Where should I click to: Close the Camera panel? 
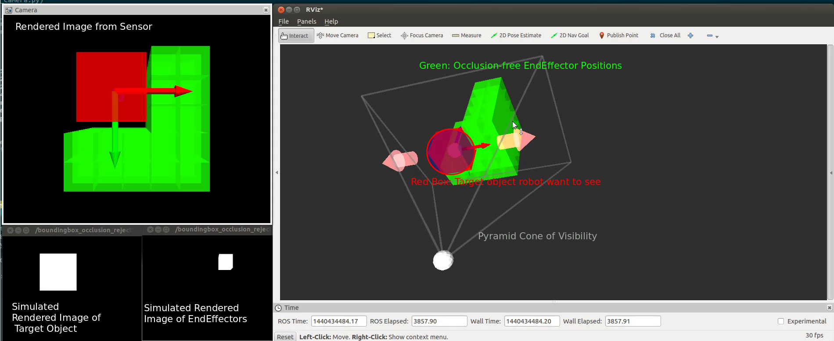click(x=266, y=10)
